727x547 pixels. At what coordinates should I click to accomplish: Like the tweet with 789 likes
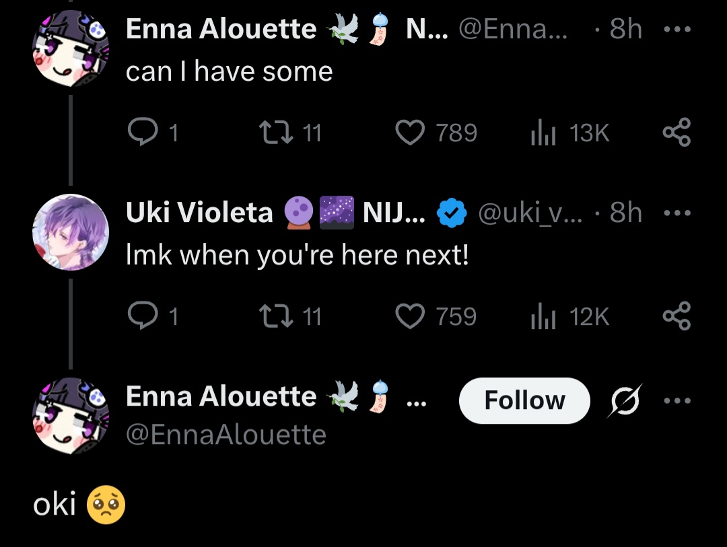pos(410,133)
